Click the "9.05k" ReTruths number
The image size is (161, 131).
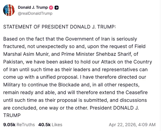tap(9, 125)
